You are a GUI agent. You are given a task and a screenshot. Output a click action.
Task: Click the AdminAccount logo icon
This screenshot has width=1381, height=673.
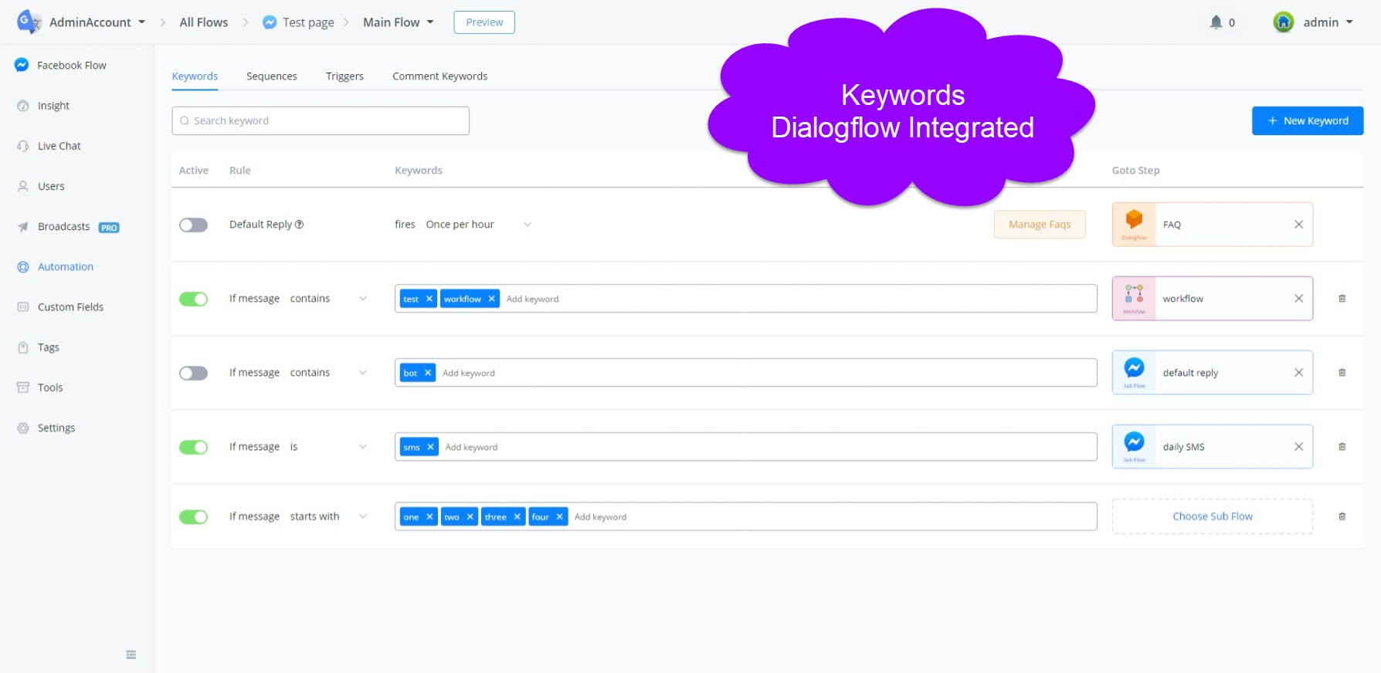pyautogui.click(x=29, y=22)
